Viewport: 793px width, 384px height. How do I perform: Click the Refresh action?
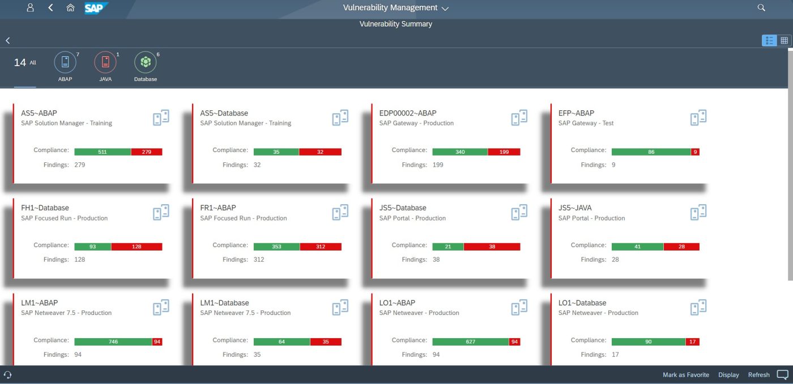758,374
